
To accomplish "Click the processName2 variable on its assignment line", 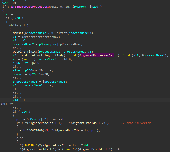I will pyautogui.click(x=23, y=44).
